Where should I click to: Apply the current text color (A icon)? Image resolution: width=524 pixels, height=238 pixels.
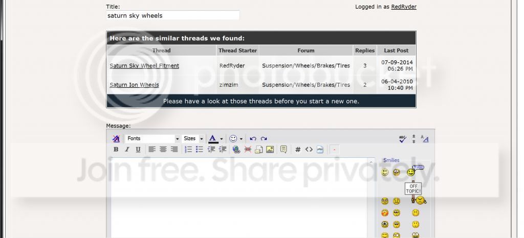tap(213, 139)
